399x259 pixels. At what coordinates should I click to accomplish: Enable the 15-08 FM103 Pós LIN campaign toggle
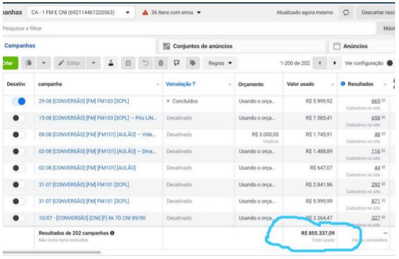pos(19,118)
